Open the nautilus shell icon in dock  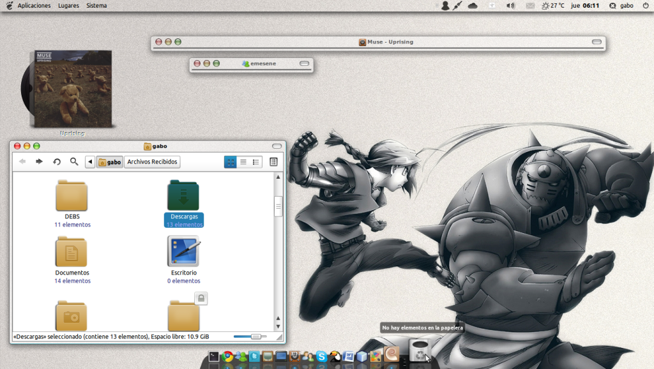(392, 354)
